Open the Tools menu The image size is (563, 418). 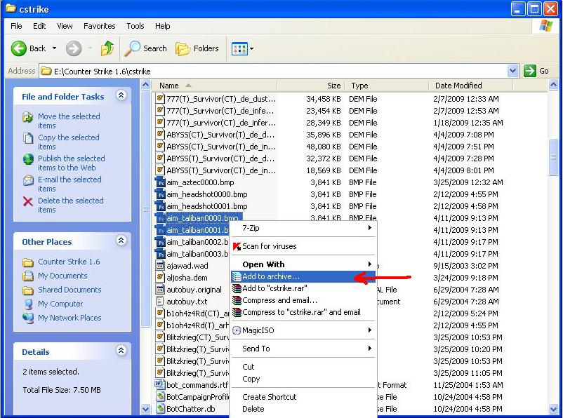[135, 26]
